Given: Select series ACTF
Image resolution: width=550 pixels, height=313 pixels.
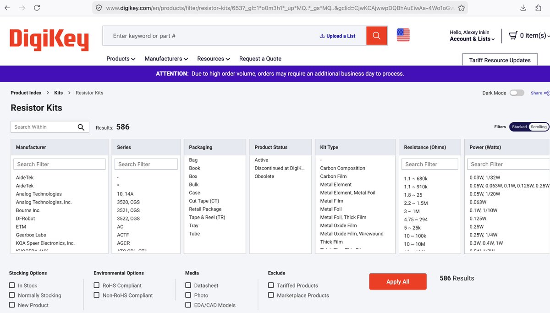Looking at the screenshot, I should [x=123, y=235].
